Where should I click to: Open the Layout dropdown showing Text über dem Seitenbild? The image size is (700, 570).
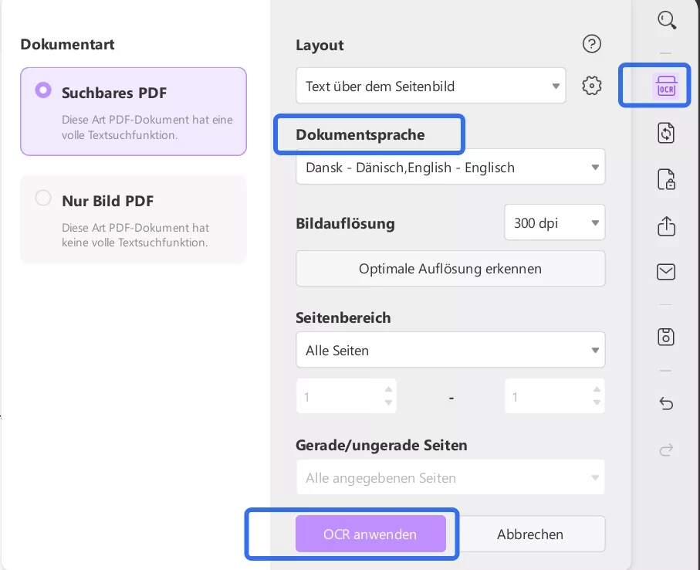pos(430,86)
